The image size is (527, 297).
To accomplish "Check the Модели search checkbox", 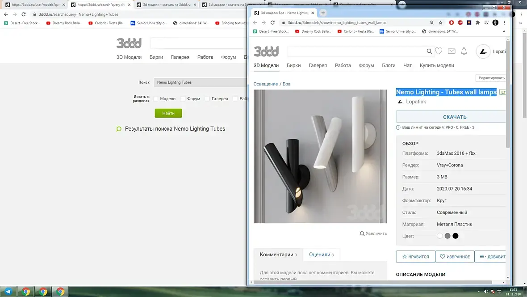I will coord(155,99).
